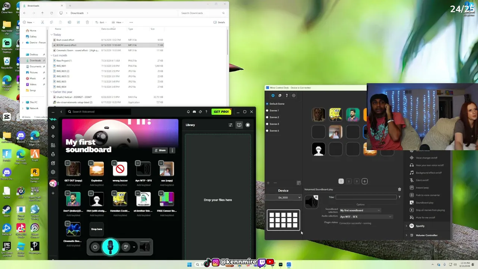Click the Voicemod help question mark icon
Screen dimensions: 478x269
coord(206,112)
